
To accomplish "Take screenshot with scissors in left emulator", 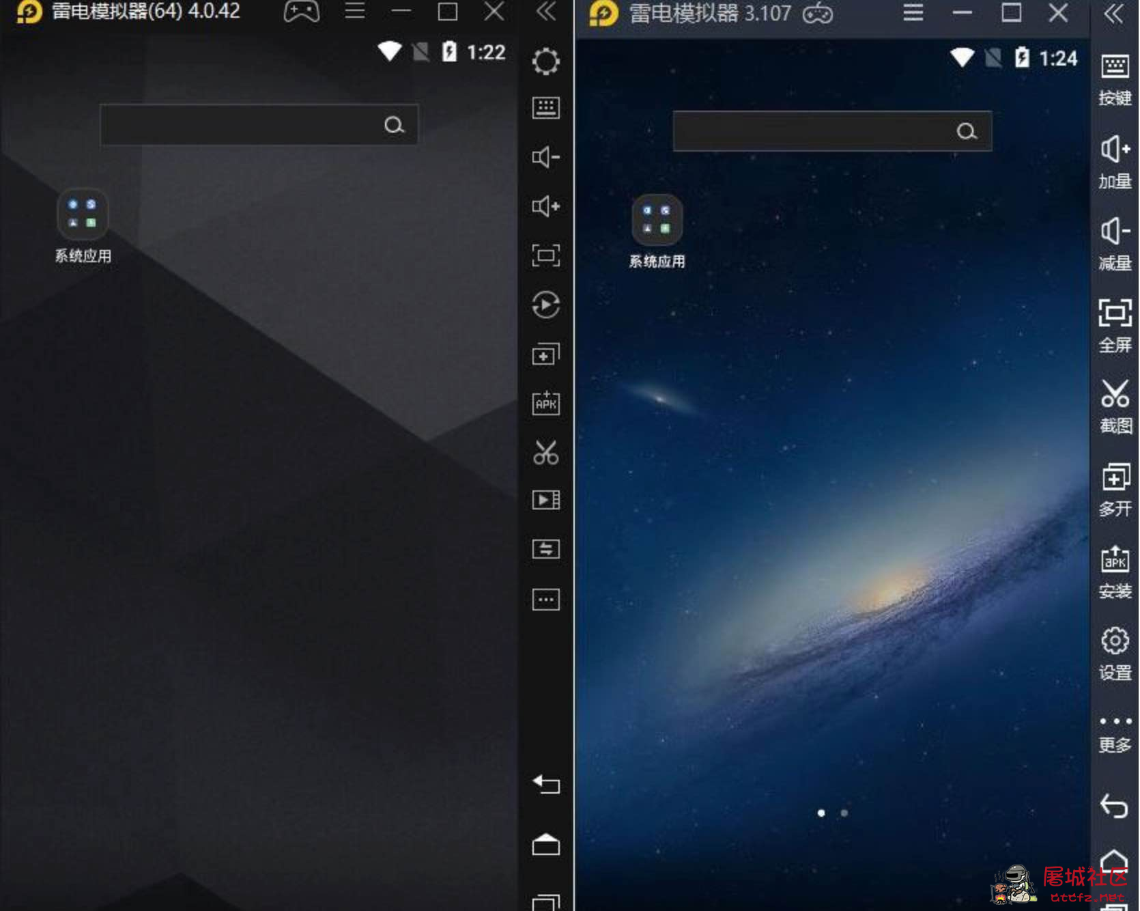I will (545, 452).
